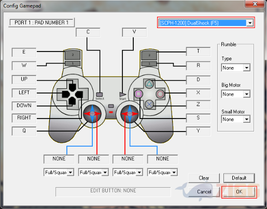Select the L3 mapping box labeled Q
The height and width of the screenshot is (209, 267).
click(x=24, y=131)
